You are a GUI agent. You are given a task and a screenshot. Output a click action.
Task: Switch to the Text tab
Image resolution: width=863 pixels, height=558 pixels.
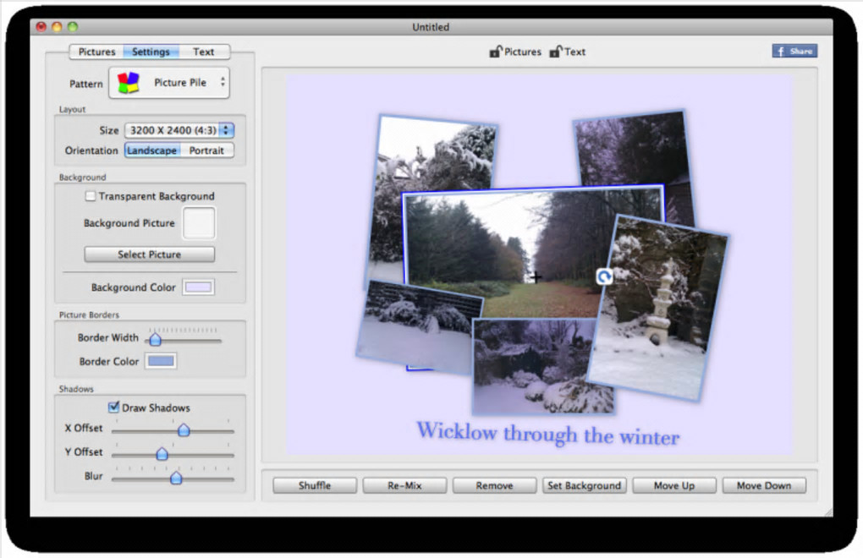204,52
